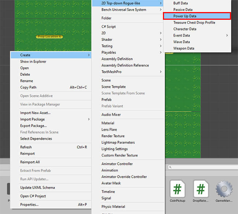Expand the Event Data submenu
Image resolution: width=238 pixels, height=214 pixels.
click(x=197, y=35)
